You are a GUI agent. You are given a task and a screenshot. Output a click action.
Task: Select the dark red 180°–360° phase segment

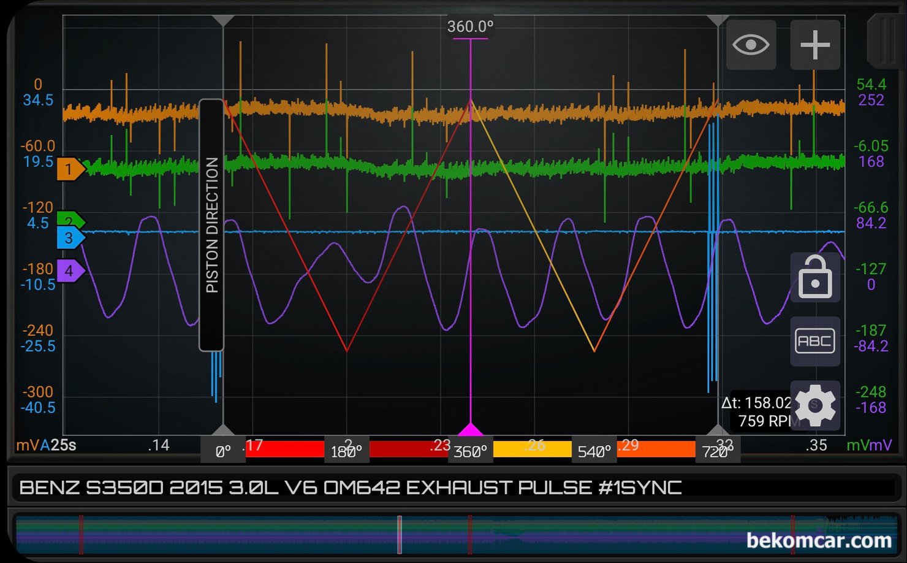[409, 449]
